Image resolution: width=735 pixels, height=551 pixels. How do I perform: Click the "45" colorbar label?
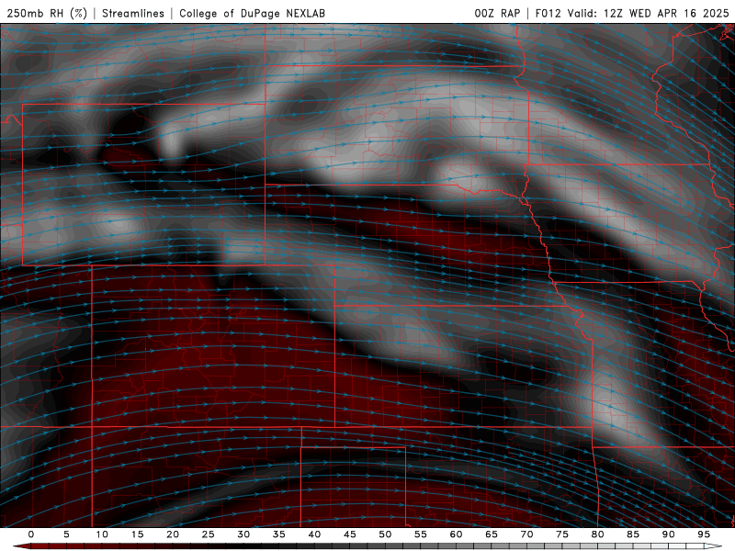[349, 534]
